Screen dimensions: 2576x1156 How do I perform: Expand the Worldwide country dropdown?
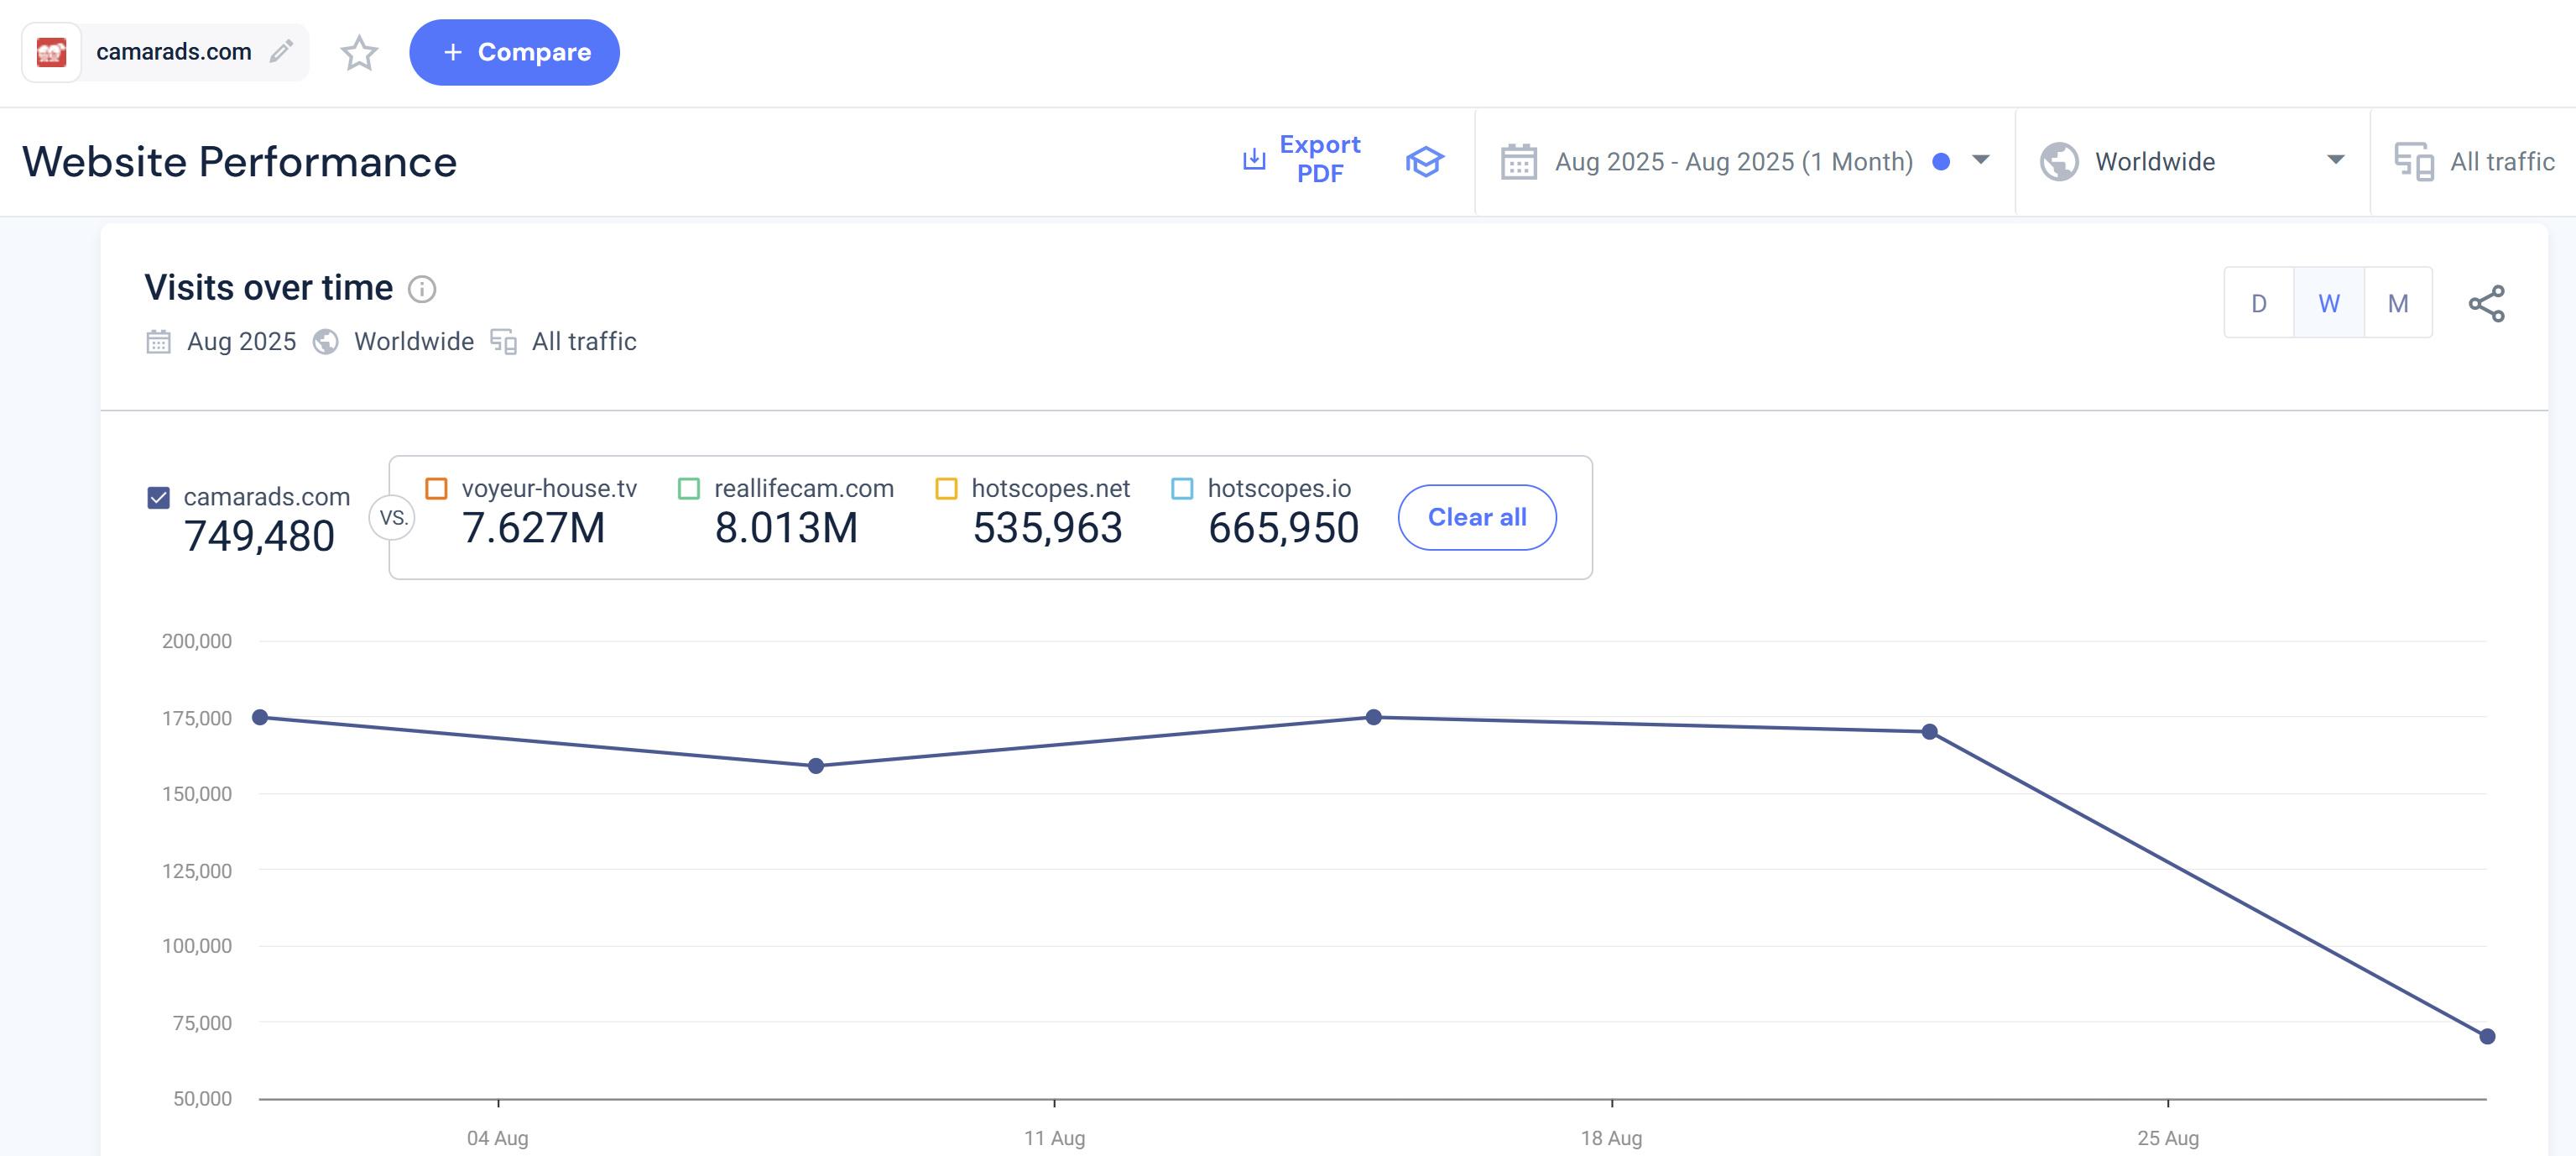2335,160
